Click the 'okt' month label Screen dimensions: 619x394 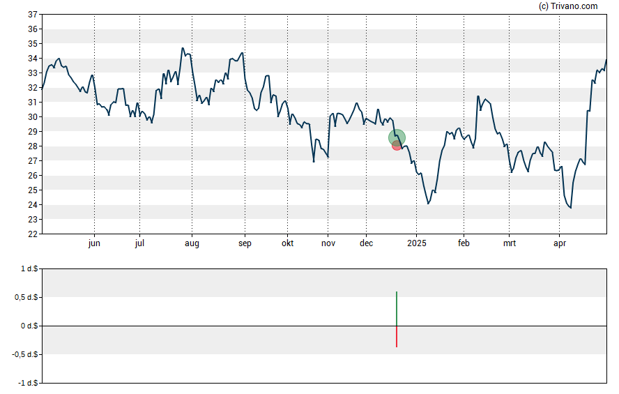click(287, 243)
